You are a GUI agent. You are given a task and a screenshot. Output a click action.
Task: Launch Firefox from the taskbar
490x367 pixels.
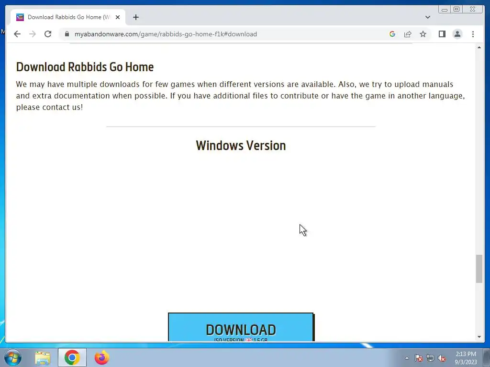[101, 357]
